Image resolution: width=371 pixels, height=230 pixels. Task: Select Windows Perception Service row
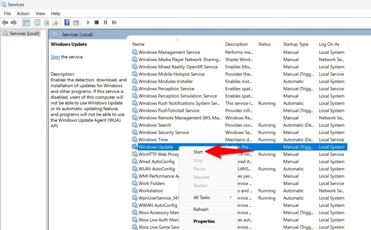point(239,88)
